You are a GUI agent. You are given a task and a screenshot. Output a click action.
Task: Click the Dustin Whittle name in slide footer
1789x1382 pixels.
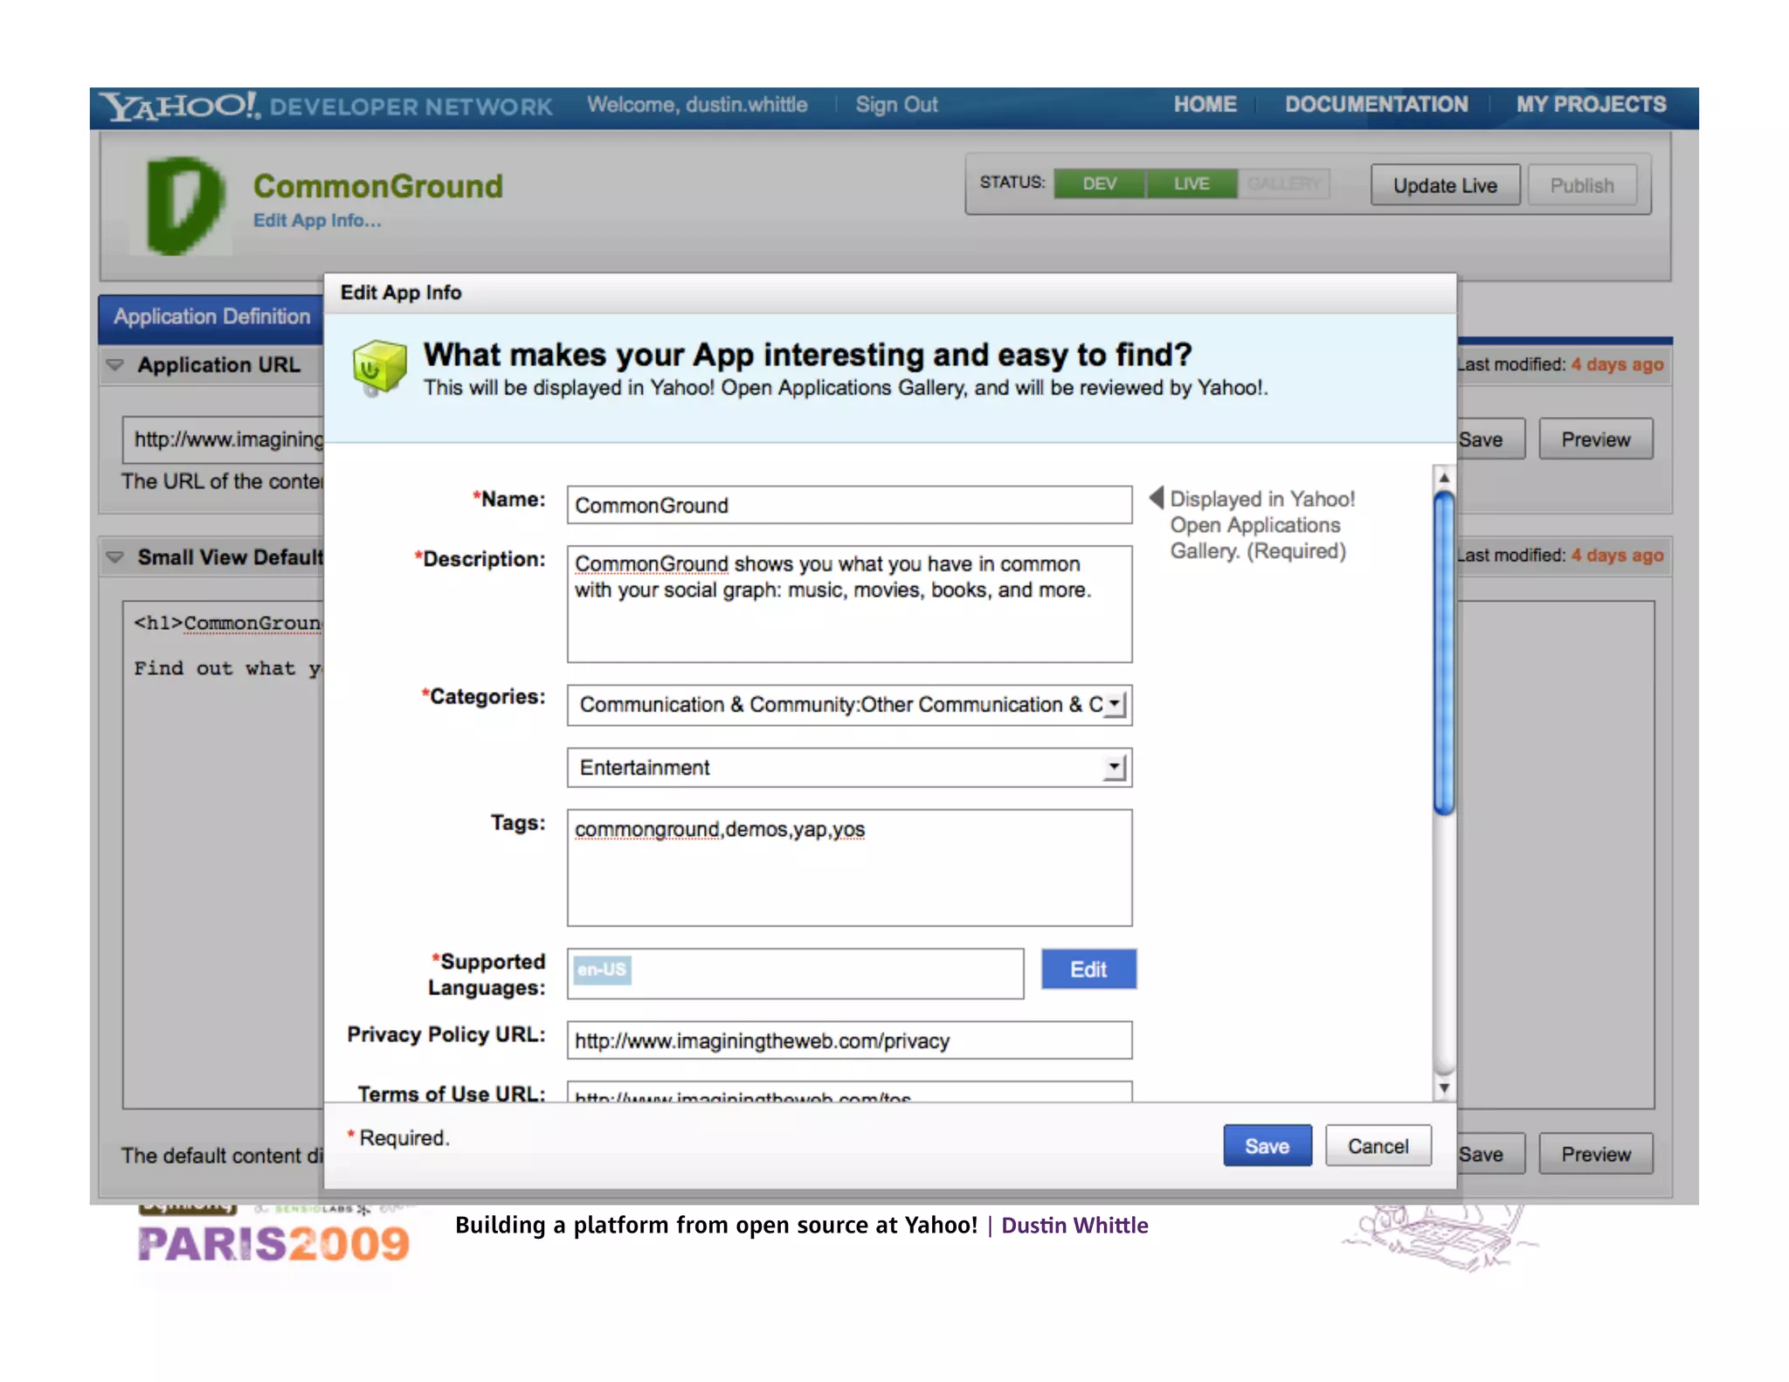[x=1074, y=1226]
